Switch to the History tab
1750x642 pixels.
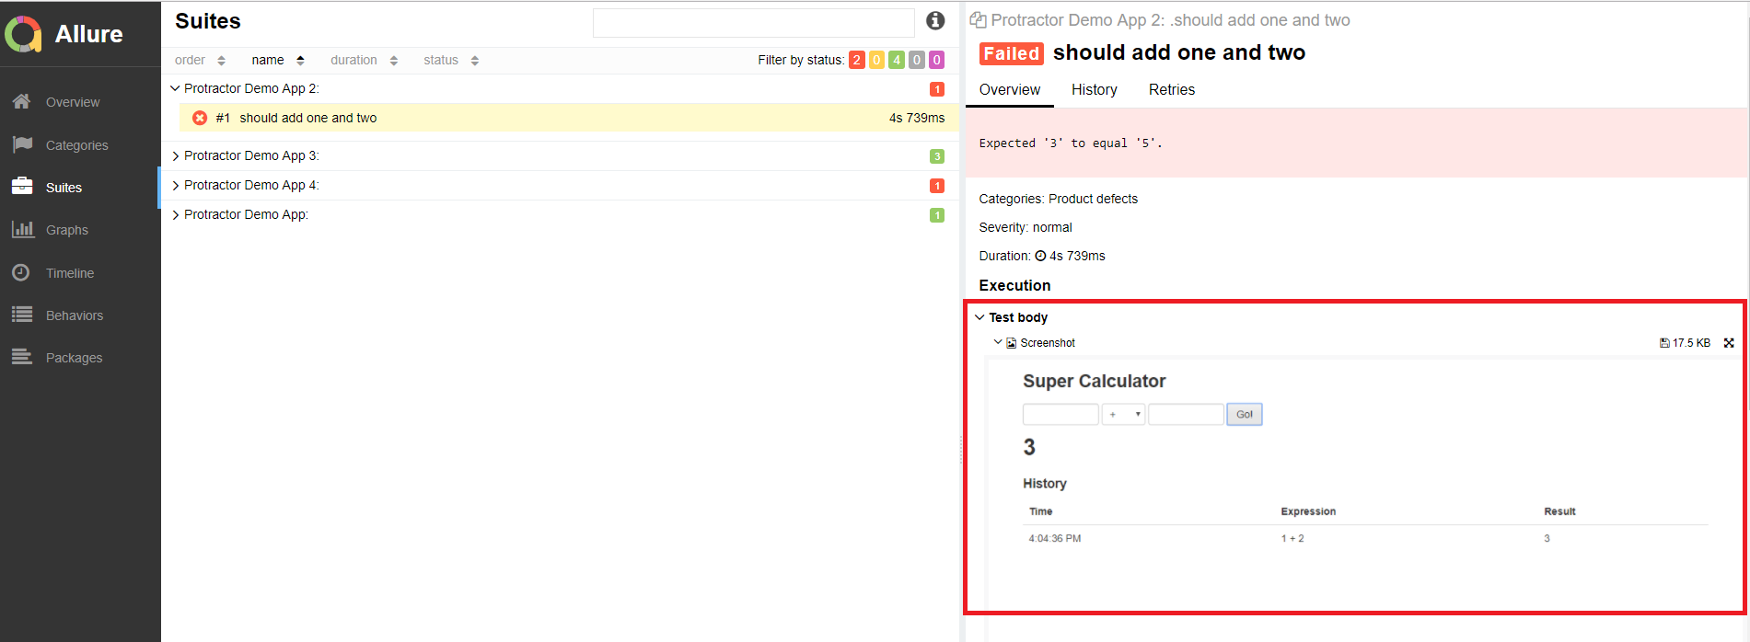pos(1095,90)
